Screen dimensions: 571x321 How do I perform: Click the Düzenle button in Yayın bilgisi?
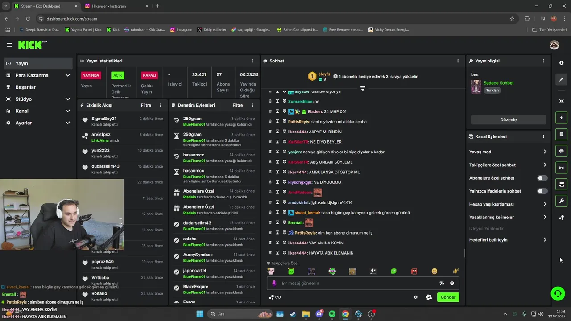(x=508, y=119)
